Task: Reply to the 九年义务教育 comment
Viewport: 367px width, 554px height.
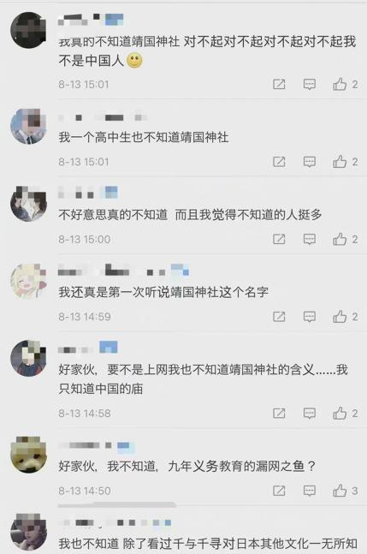Action: click(310, 491)
